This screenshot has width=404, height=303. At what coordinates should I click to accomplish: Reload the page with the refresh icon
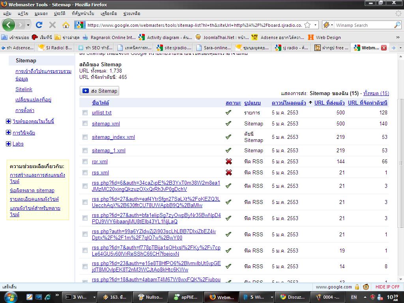coord(39,25)
